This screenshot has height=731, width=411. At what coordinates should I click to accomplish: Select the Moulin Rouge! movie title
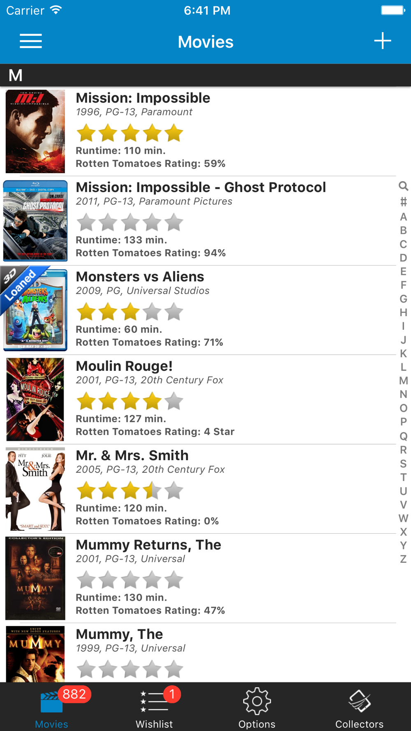(x=124, y=366)
